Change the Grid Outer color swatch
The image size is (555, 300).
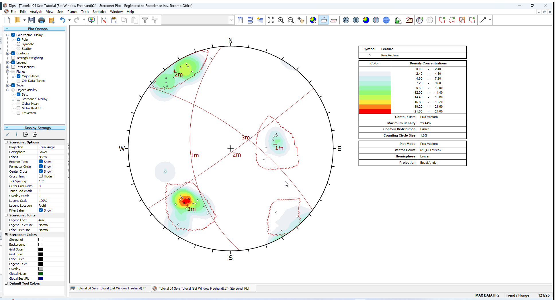click(x=41, y=249)
